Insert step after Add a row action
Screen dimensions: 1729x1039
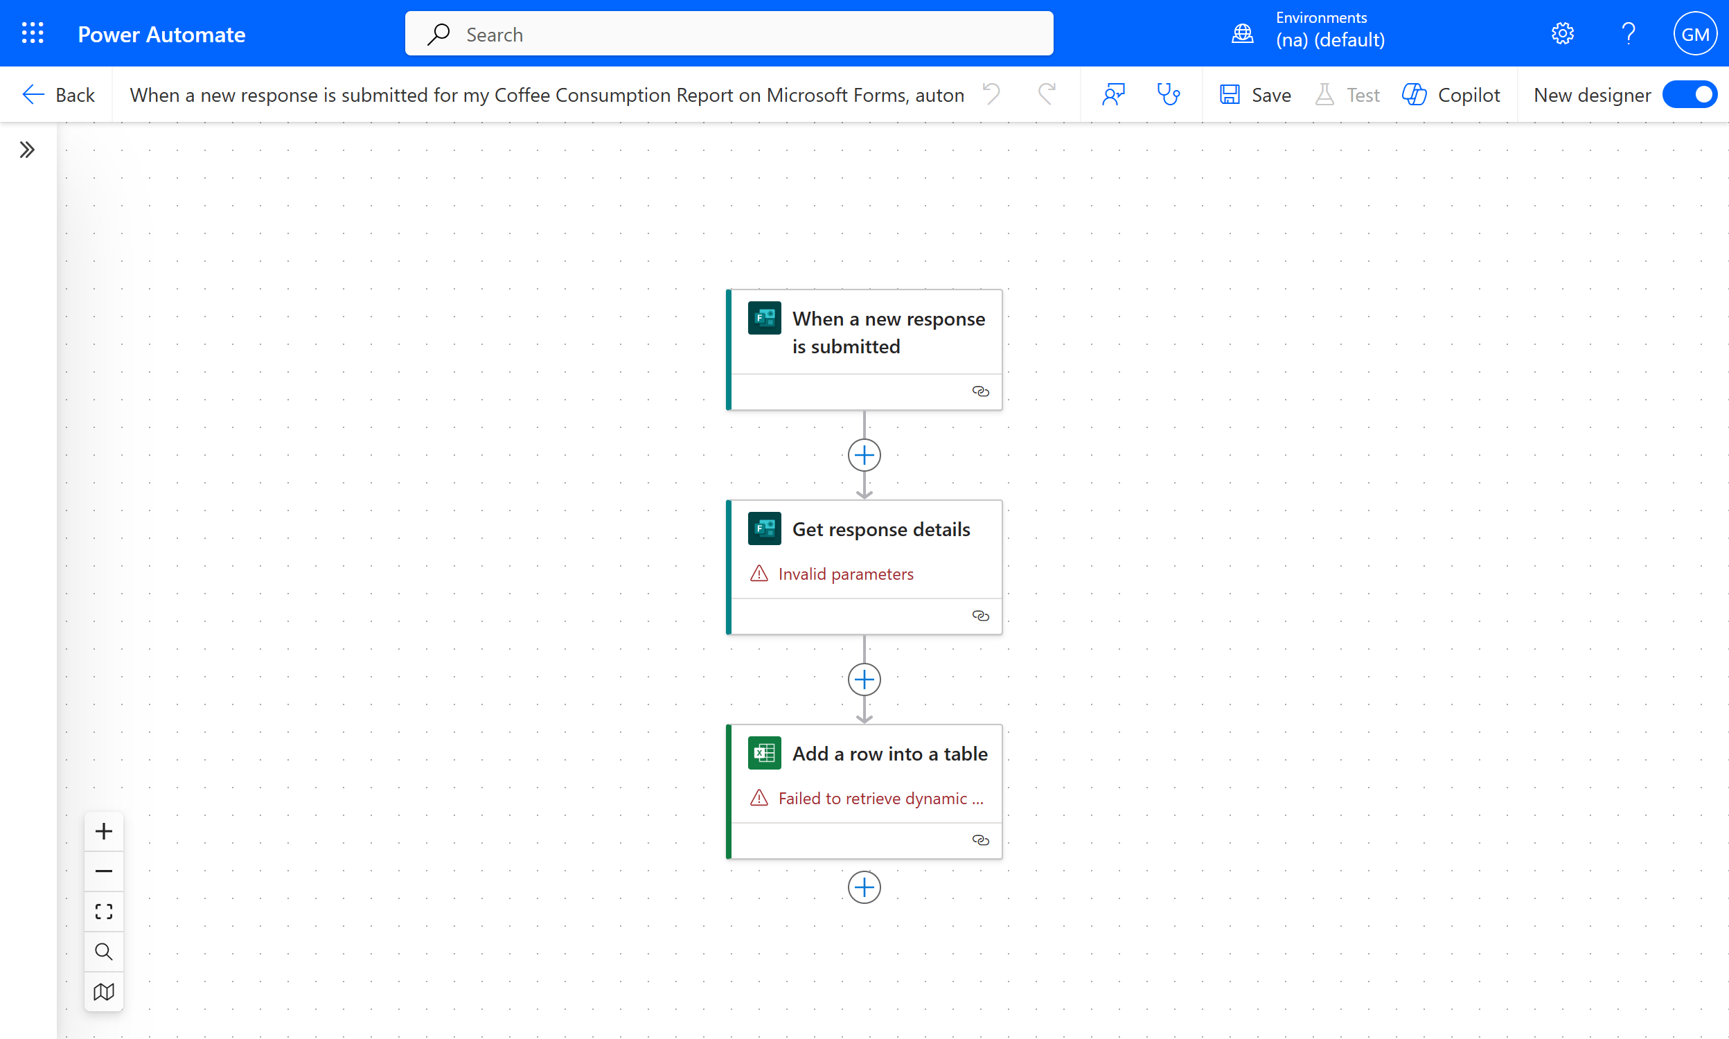(x=864, y=888)
